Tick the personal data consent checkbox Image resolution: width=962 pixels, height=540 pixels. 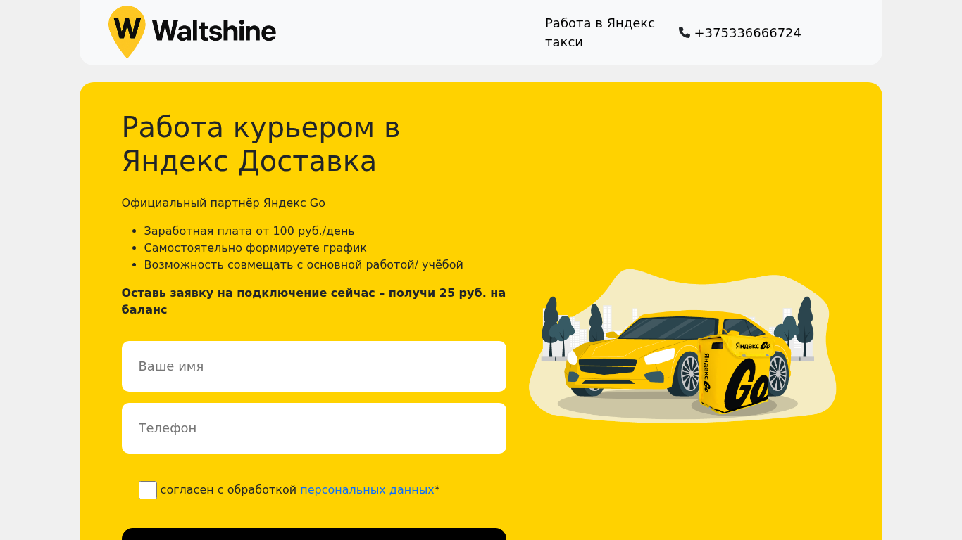tap(148, 490)
